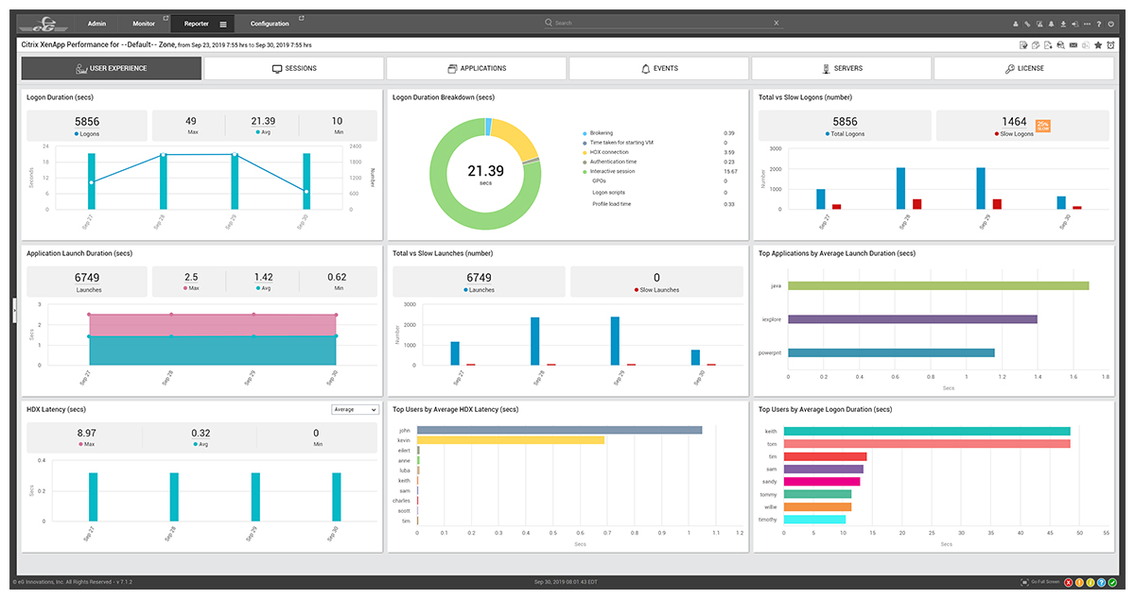
Task: Open the Configuration menu
Action: (271, 24)
